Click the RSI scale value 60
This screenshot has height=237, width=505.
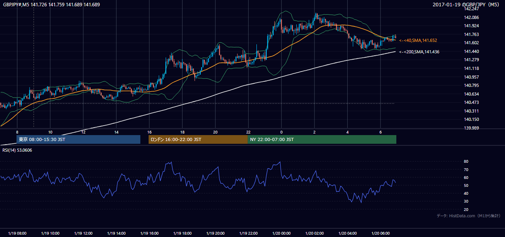466,177
